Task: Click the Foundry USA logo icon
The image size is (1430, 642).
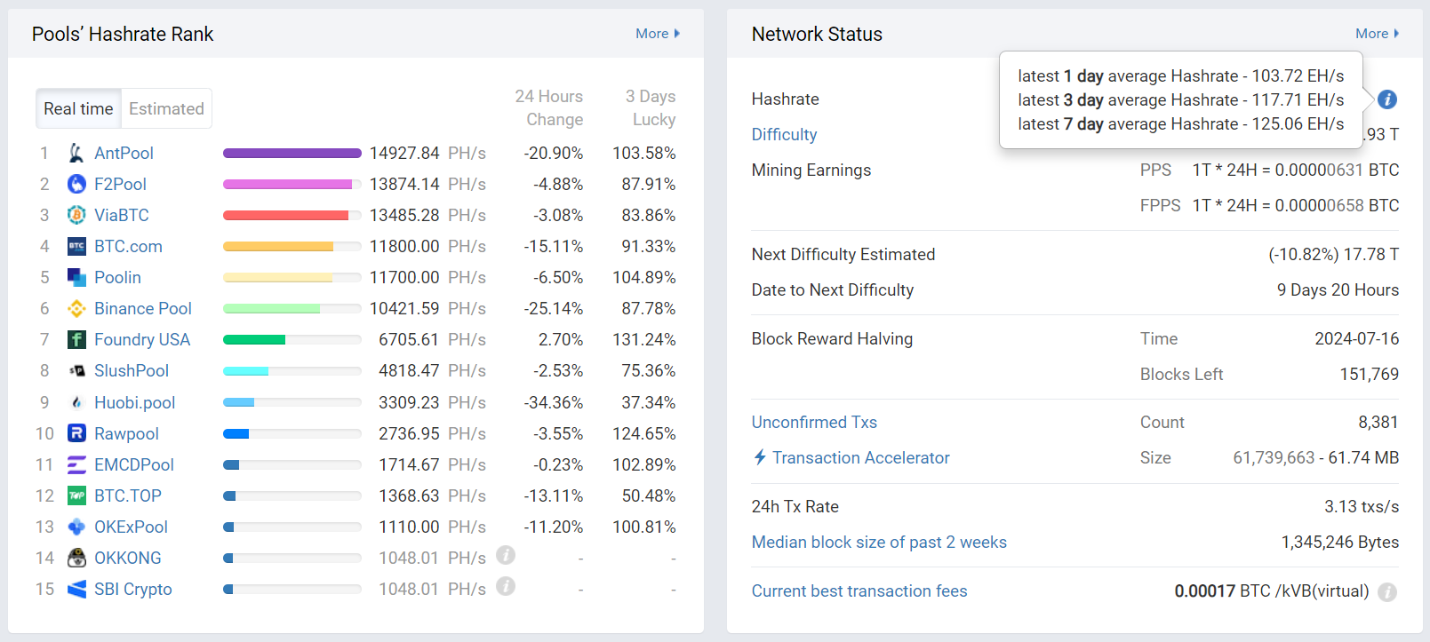Action: tap(76, 339)
